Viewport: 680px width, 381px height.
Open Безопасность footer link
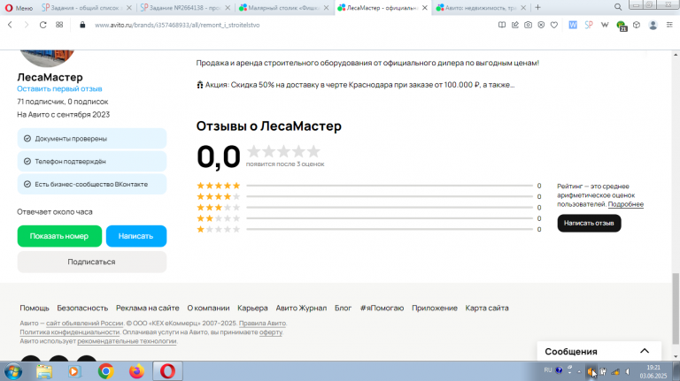pos(82,309)
